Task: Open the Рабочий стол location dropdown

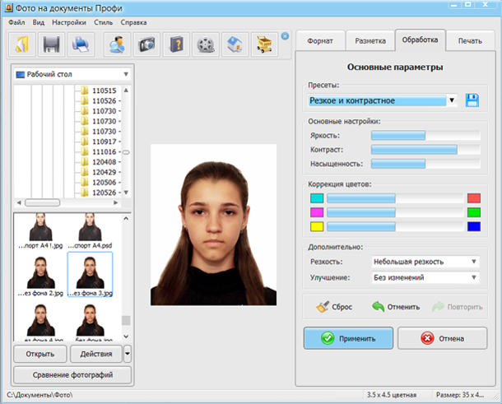Action: pos(72,74)
